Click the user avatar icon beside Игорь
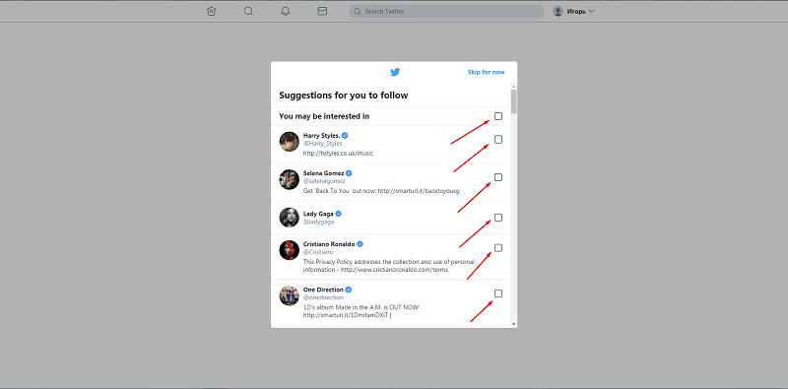 pos(558,11)
